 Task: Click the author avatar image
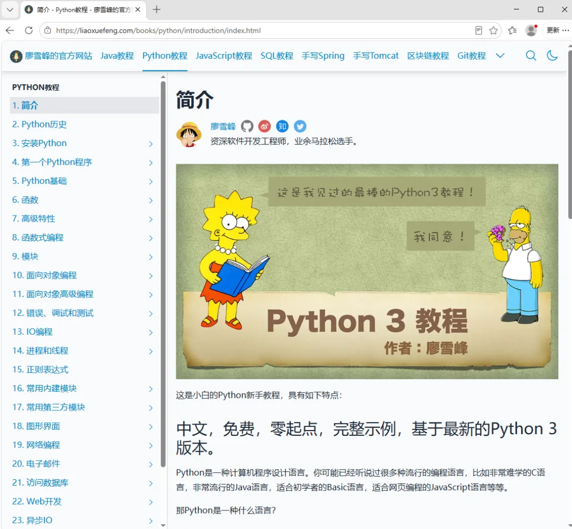tap(189, 135)
